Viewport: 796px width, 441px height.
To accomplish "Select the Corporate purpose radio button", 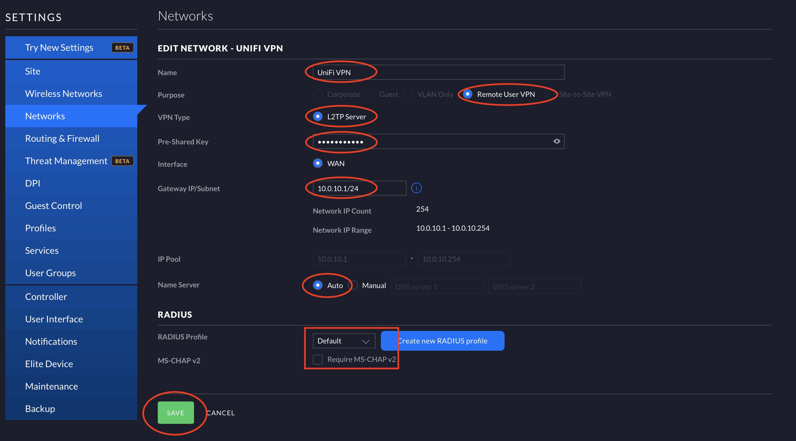I will pos(318,94).
